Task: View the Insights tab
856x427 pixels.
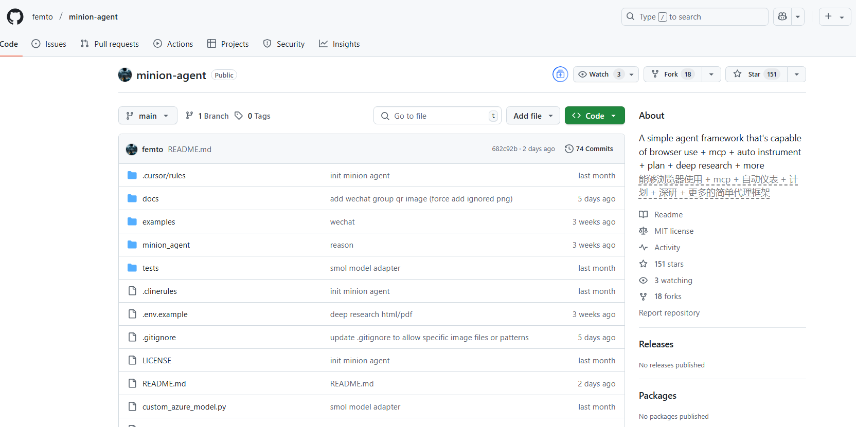Action: click(x=339, y=44)
